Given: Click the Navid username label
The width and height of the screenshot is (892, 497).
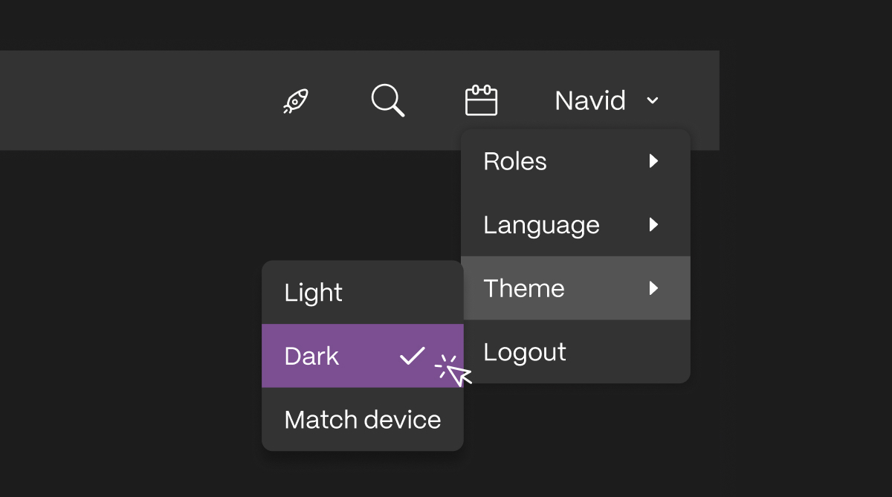Looking at the screenshot, I should point(590,100).
